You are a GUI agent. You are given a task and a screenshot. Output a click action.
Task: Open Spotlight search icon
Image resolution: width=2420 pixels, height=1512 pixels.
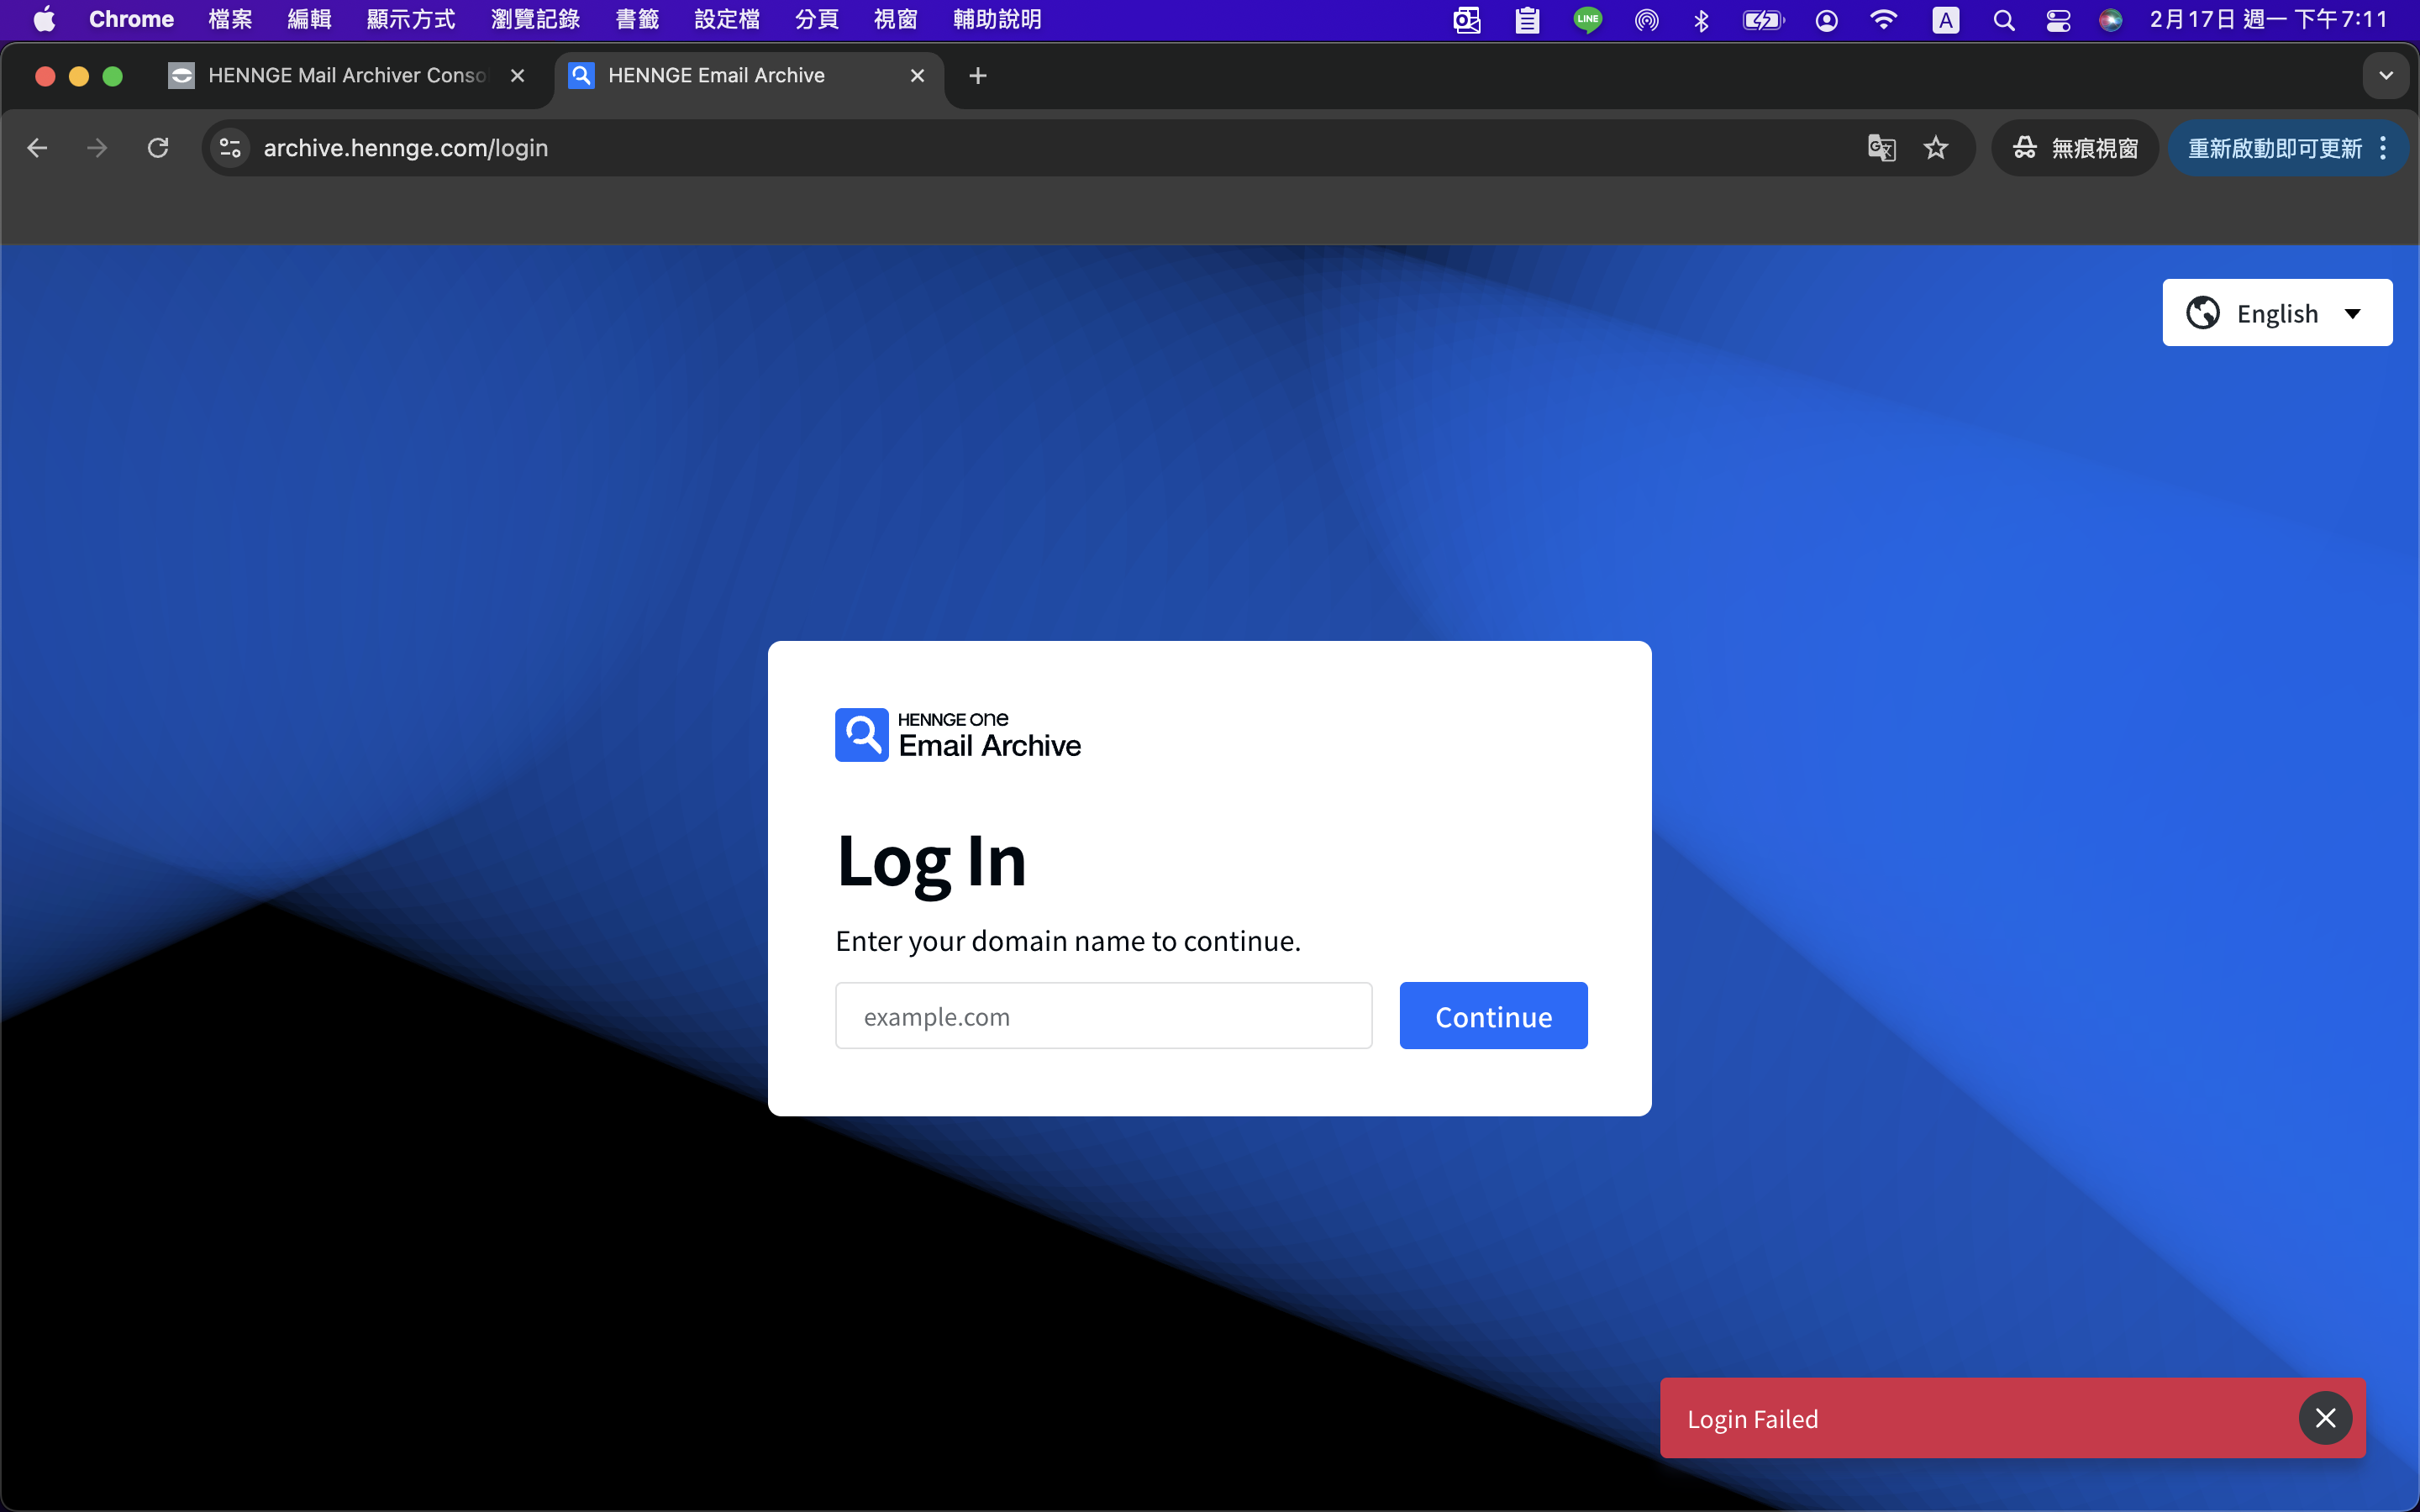(x=2003, y=20)
